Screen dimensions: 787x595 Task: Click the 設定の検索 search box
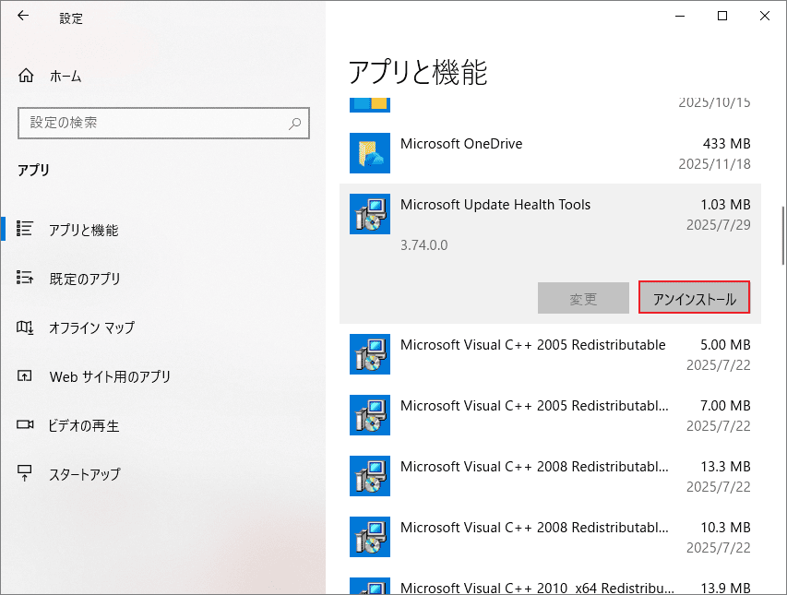163,123
